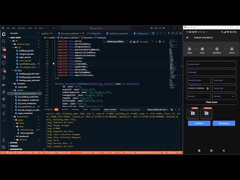Open the Accounts icon in activity bar

click(3, 140)
